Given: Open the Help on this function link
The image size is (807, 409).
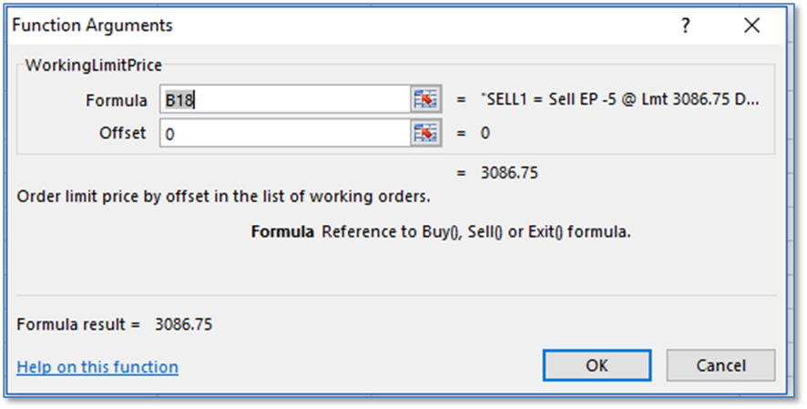Looking at the screenshot, I should [97, 367].
